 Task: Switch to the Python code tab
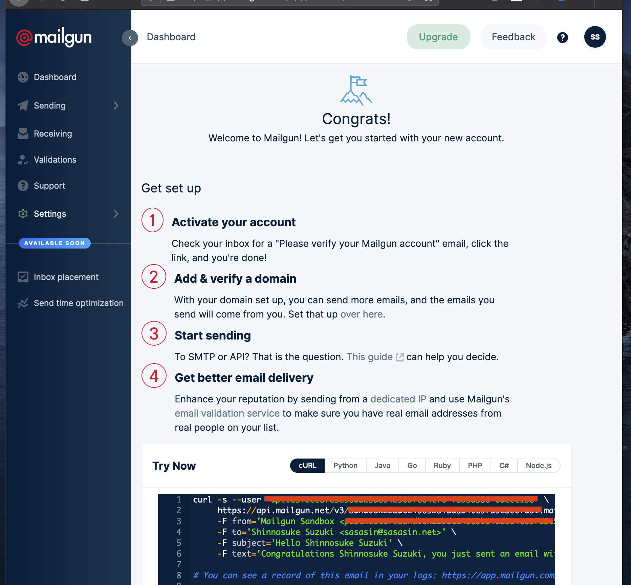pos(345,466)
